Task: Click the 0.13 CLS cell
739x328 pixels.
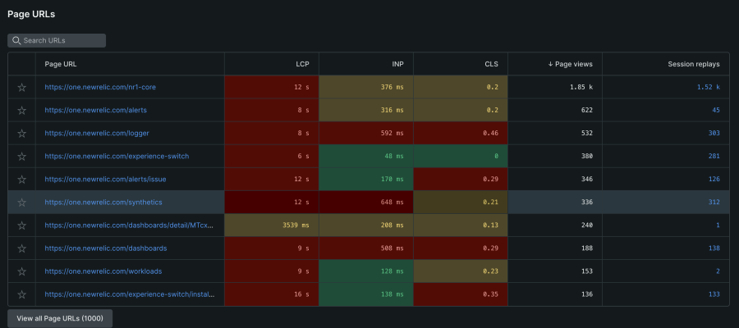Action: 461,225
